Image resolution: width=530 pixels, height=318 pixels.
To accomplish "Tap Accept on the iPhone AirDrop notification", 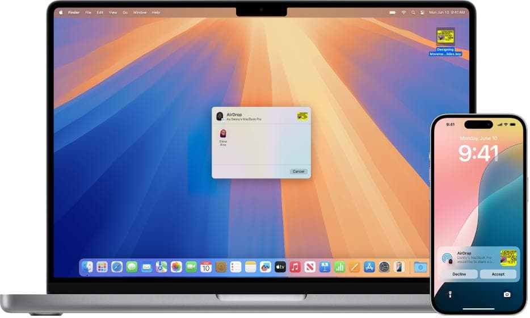I will click(498, 274).
